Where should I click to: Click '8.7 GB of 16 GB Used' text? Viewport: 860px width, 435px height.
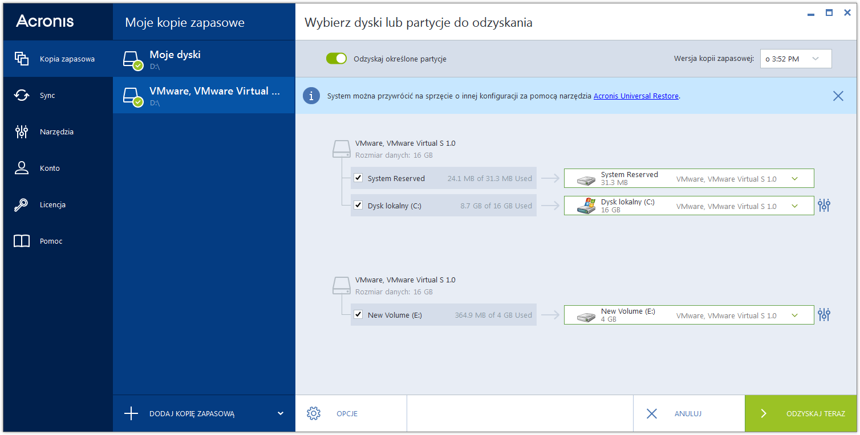point(496,206)
